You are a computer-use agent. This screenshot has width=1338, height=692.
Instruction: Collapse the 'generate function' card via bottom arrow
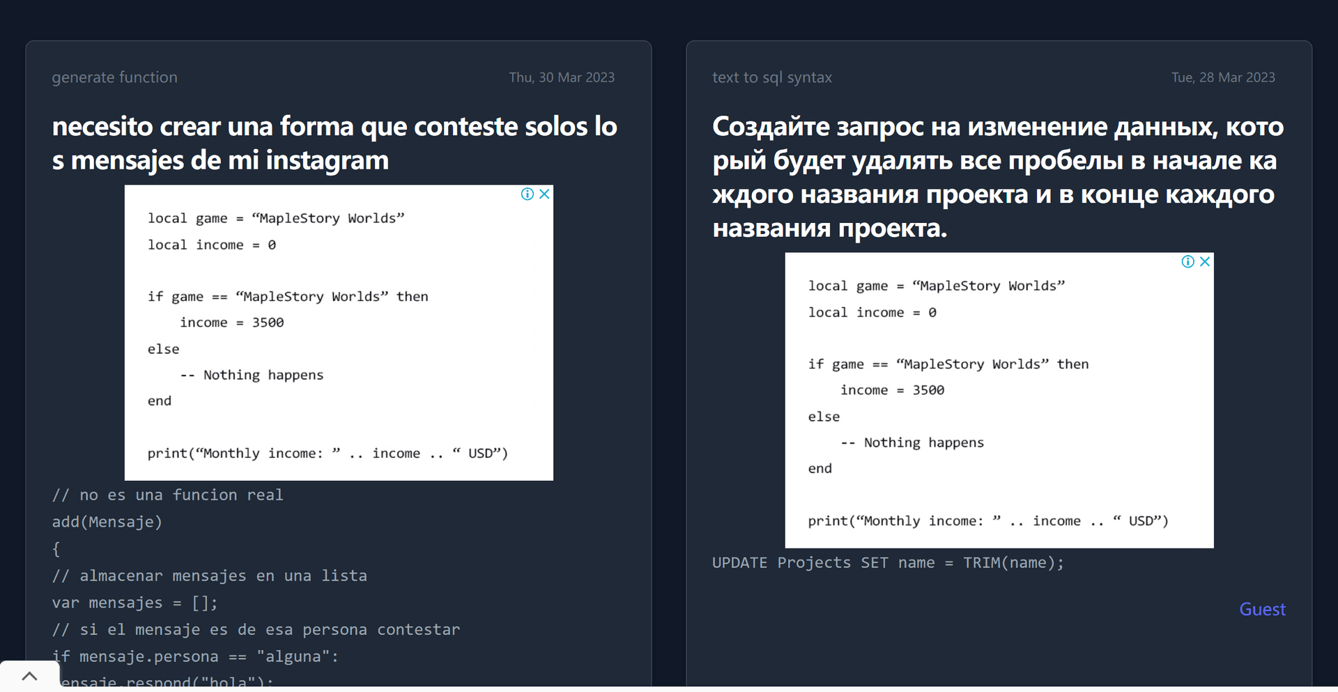(x=29, y=676)
